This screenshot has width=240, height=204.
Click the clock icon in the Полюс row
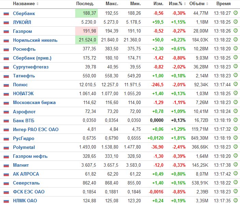point(236,84)
